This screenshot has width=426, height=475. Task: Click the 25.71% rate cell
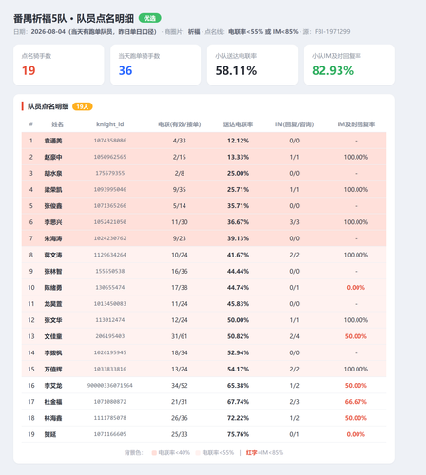point(238,189)
